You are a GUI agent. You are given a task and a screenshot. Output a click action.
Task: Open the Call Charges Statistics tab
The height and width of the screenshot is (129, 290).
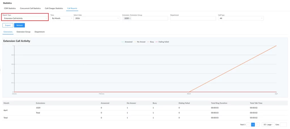(x=54, y=8)
